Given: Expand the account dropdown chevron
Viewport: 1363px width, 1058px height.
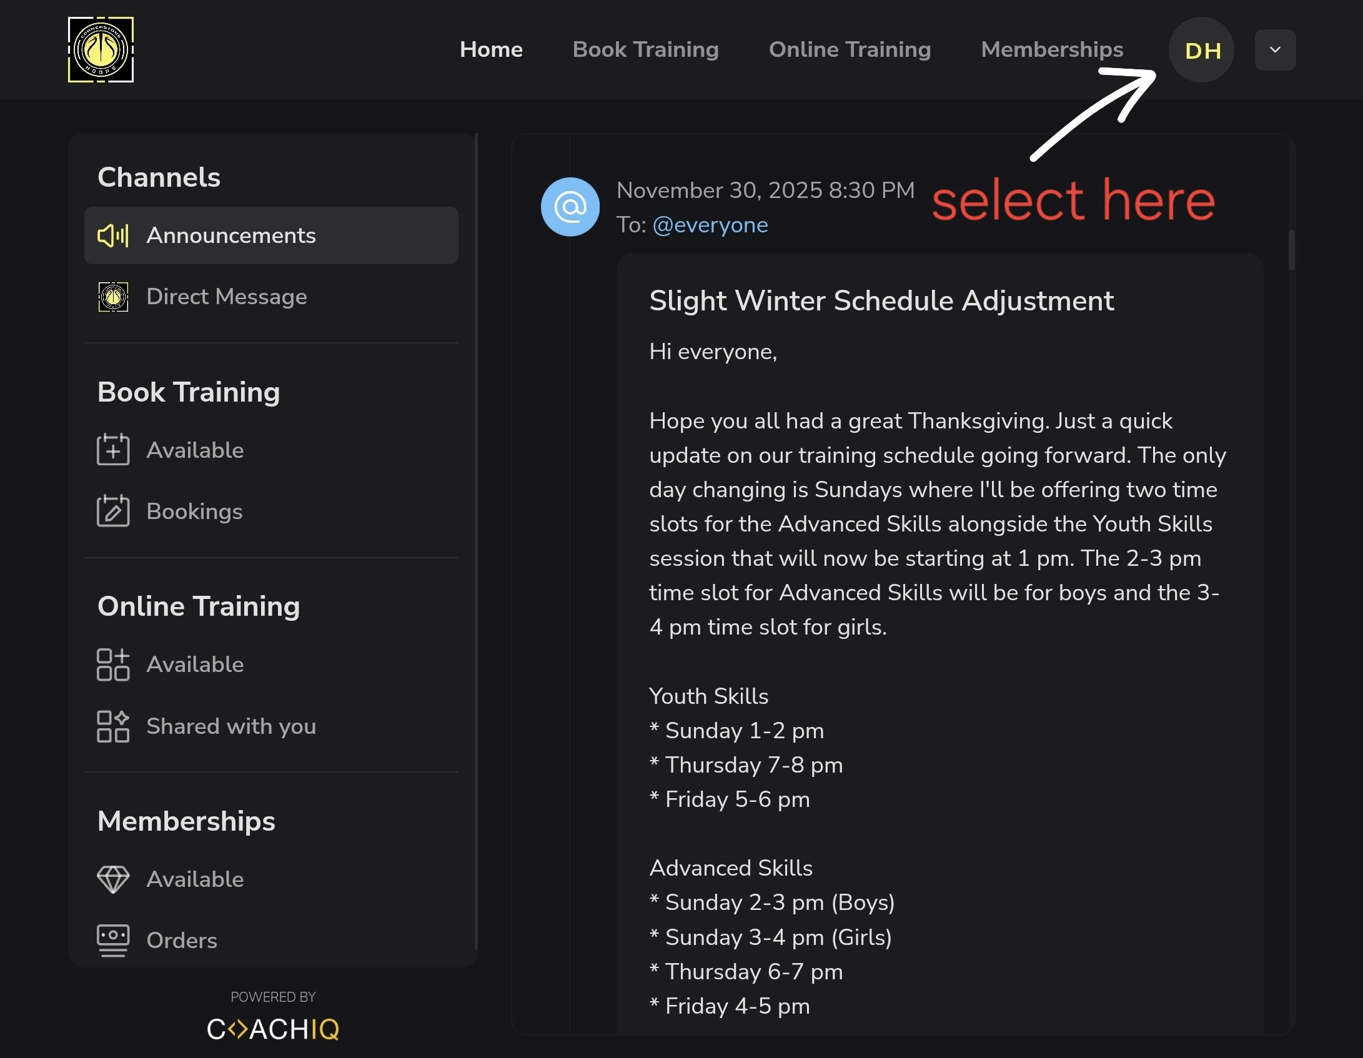Looking at the screenshot, I should click(x=1275, y=50).
